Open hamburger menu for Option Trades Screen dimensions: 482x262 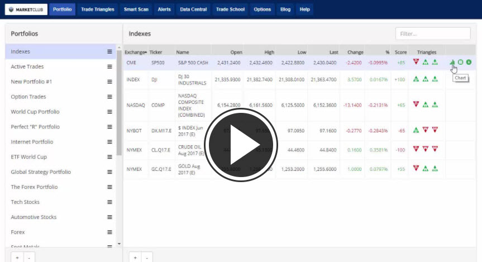click(x=109, y=97)
